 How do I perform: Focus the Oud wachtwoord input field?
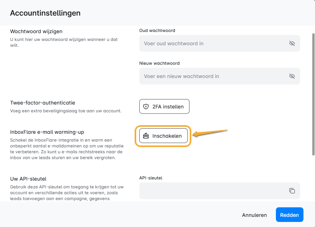coord(211,43)
